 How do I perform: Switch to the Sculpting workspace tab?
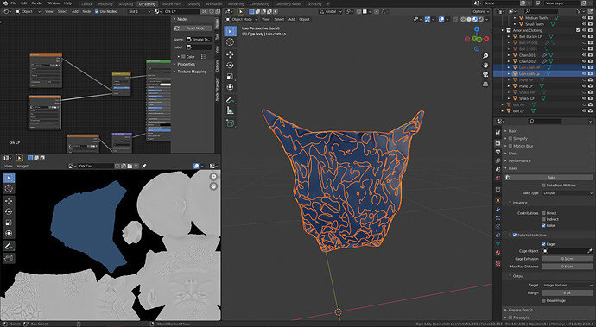[125, 3]
